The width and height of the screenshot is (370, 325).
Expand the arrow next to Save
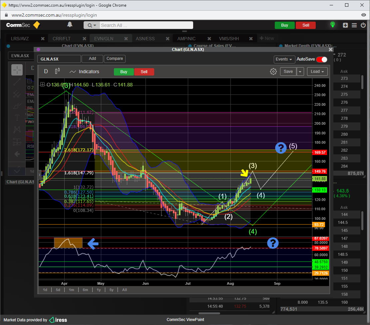300,72
